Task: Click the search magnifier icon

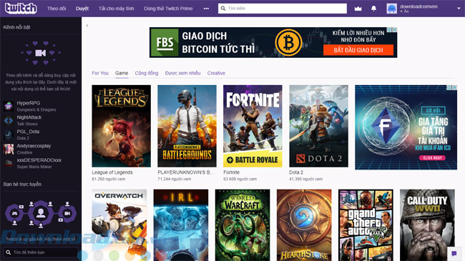Action: 223,9
